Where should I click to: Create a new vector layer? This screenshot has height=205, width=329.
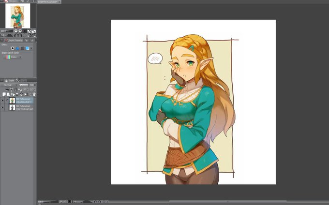point(8,94)
